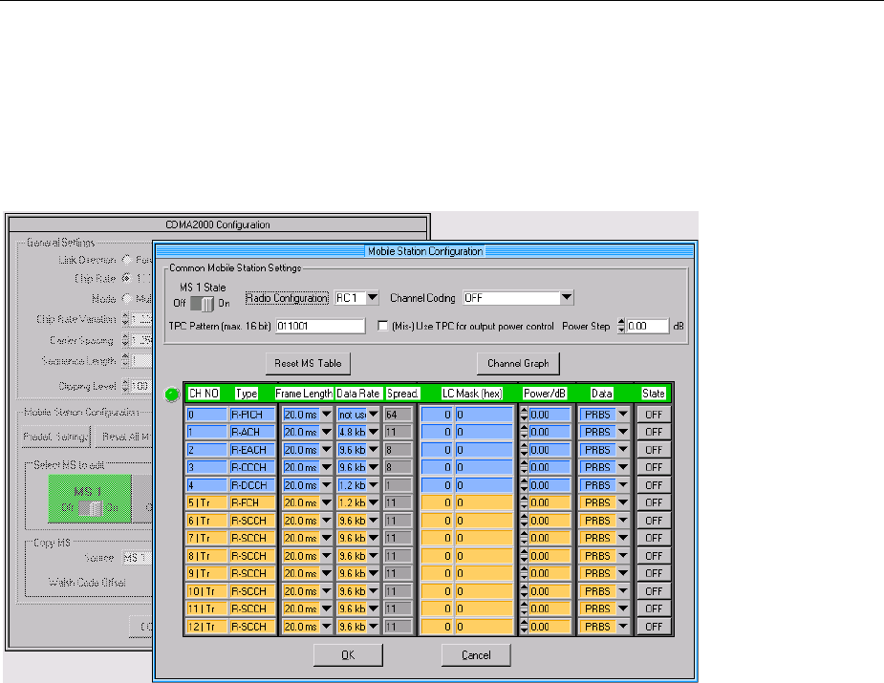Toggle State OFF button for channel 1 R-ACH
The height and width of the screenshot is (683, 884).
(654, 432)
